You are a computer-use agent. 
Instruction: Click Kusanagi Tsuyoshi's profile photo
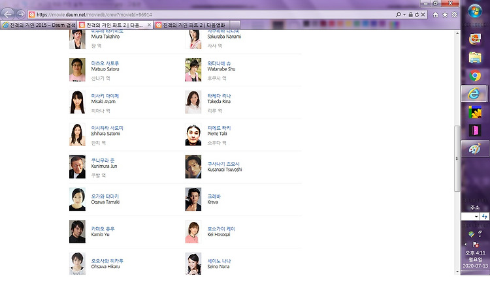(193, 167)
